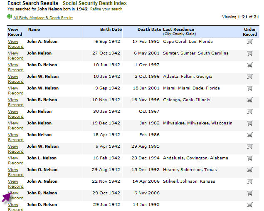Viewport: 264px width, 211px height.
Task: View Record for John A. Nelson of Stilwell
Action: [16, 184]
